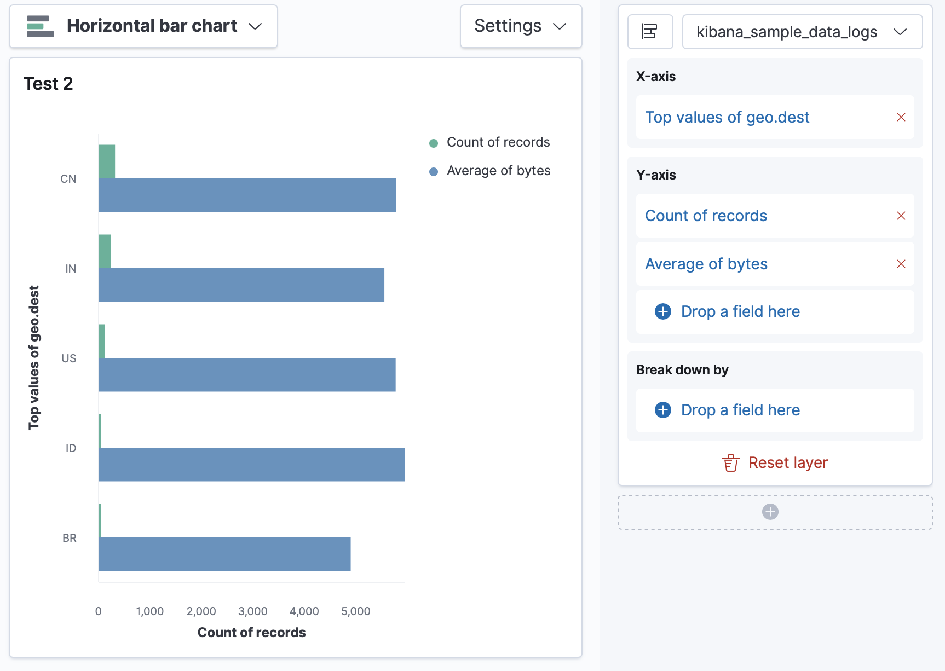The width and height of the screenshot is (945, 671).
Task: Click Reset layer button
Action: click(775, 463)
